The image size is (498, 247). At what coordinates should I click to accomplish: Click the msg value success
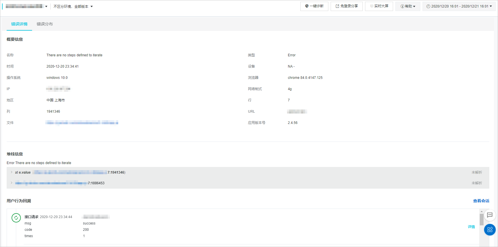click(89, 223)
